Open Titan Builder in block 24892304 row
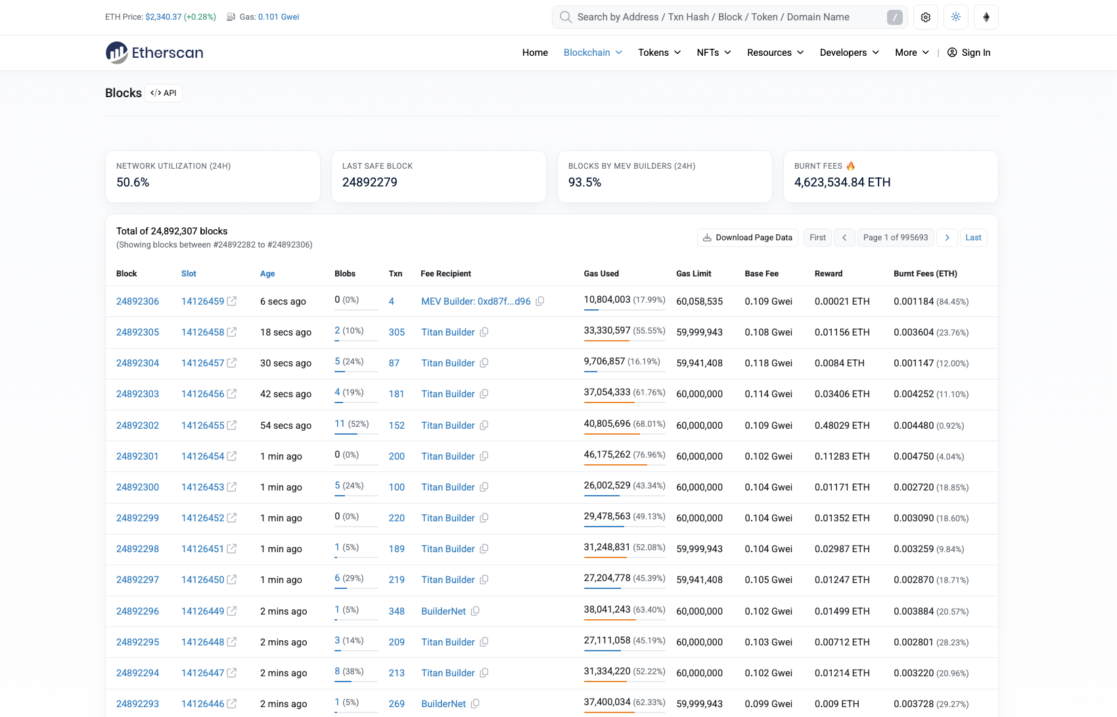The width and height of the screenshot is (1117, 717). coord(448,363)
